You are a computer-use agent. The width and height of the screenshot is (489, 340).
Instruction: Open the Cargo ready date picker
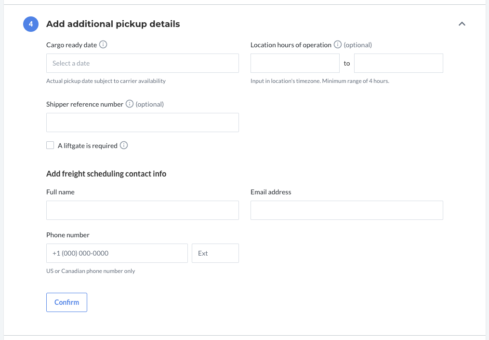coord(143,63)
